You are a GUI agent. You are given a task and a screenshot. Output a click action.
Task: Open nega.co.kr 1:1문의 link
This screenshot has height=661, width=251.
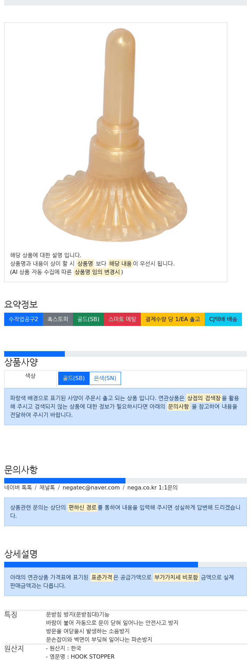(x=152, y=487)
